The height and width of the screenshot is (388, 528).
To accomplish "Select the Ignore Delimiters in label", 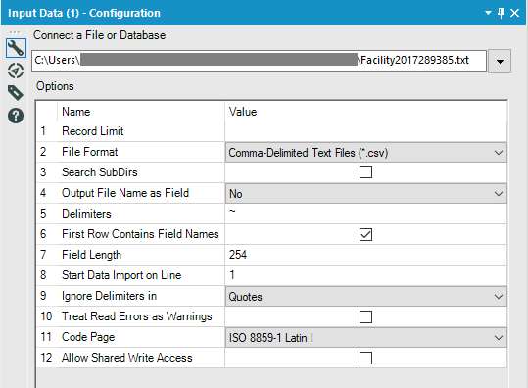I will [x=109, y=296].
